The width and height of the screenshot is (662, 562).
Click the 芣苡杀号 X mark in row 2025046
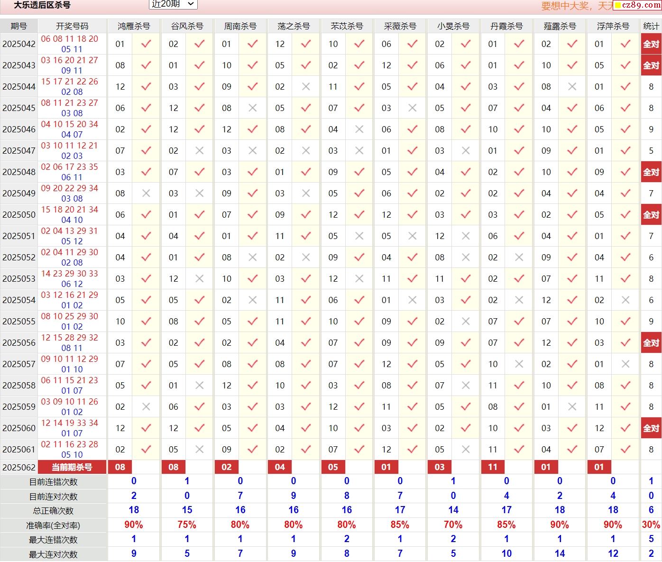tap(359, 129)
